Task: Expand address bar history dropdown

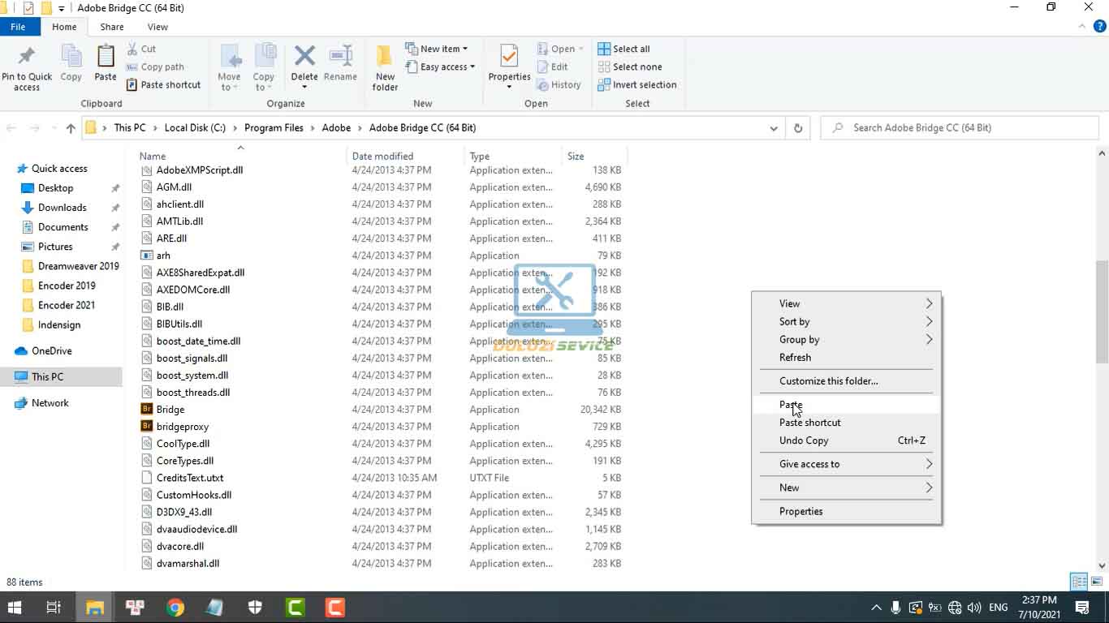Action: click(x=773, y=128)
